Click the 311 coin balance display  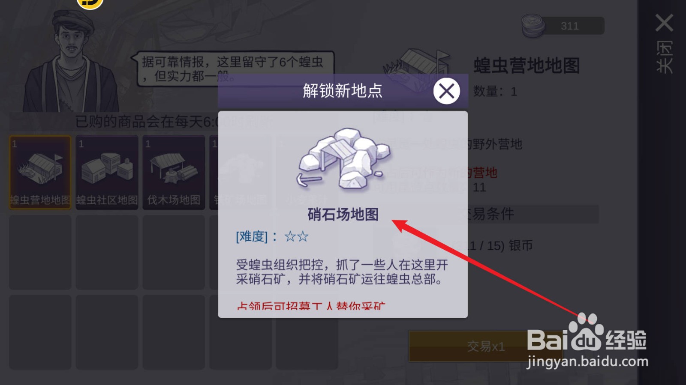pos(570,26)
